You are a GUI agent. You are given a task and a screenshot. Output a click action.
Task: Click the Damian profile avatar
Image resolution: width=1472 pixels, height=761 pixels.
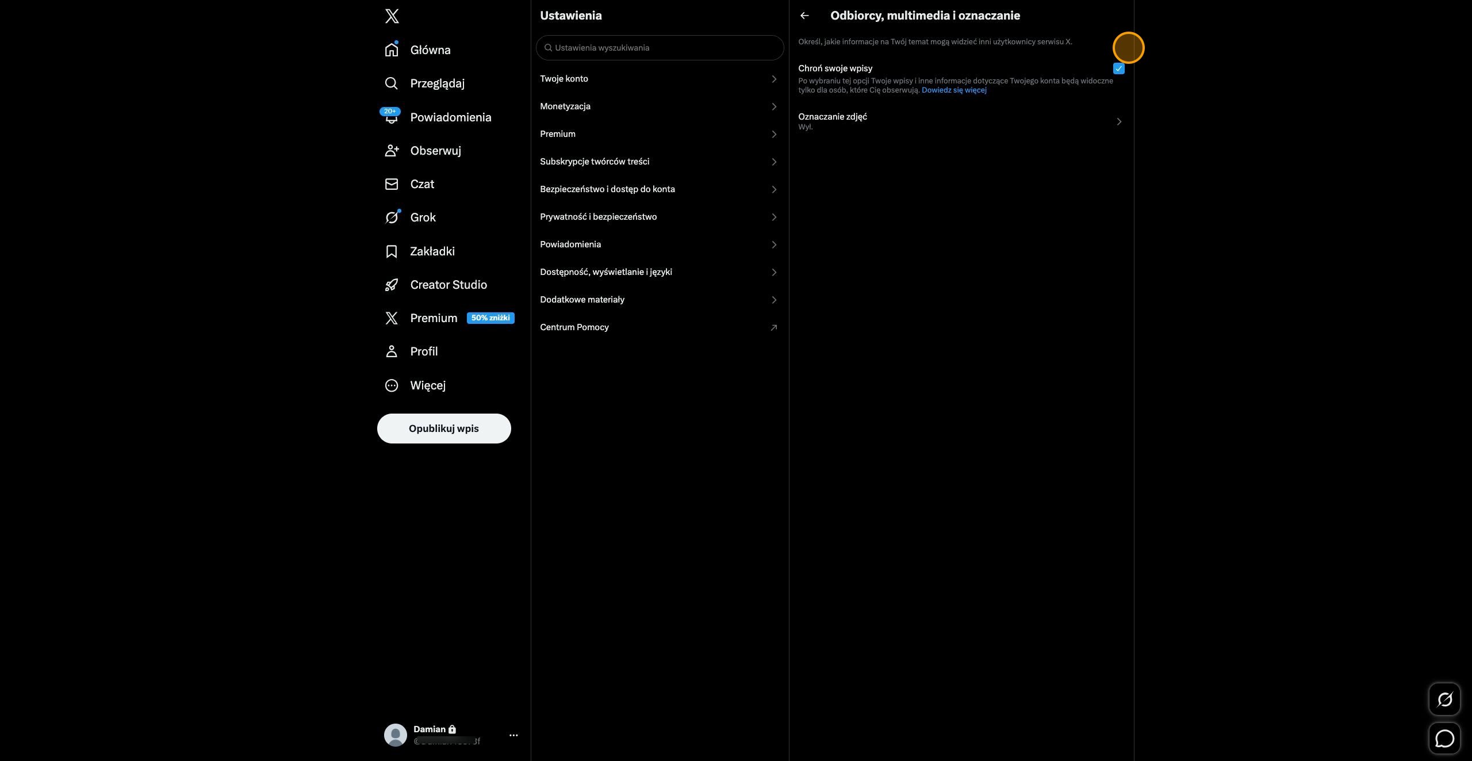click(x=396, y=735)
